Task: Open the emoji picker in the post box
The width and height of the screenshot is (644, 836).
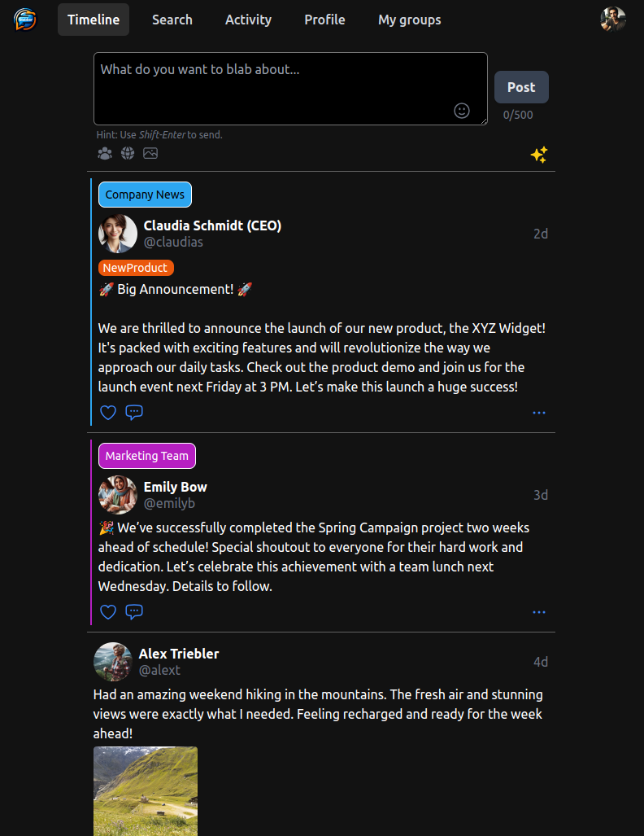Action: [x=461, y=111]
